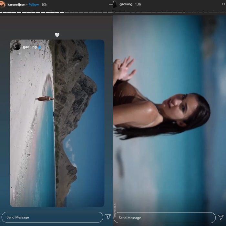Screen dimensions: 226x226
Task: Tap the white heart sticker
Action: (x=57, y=35)
